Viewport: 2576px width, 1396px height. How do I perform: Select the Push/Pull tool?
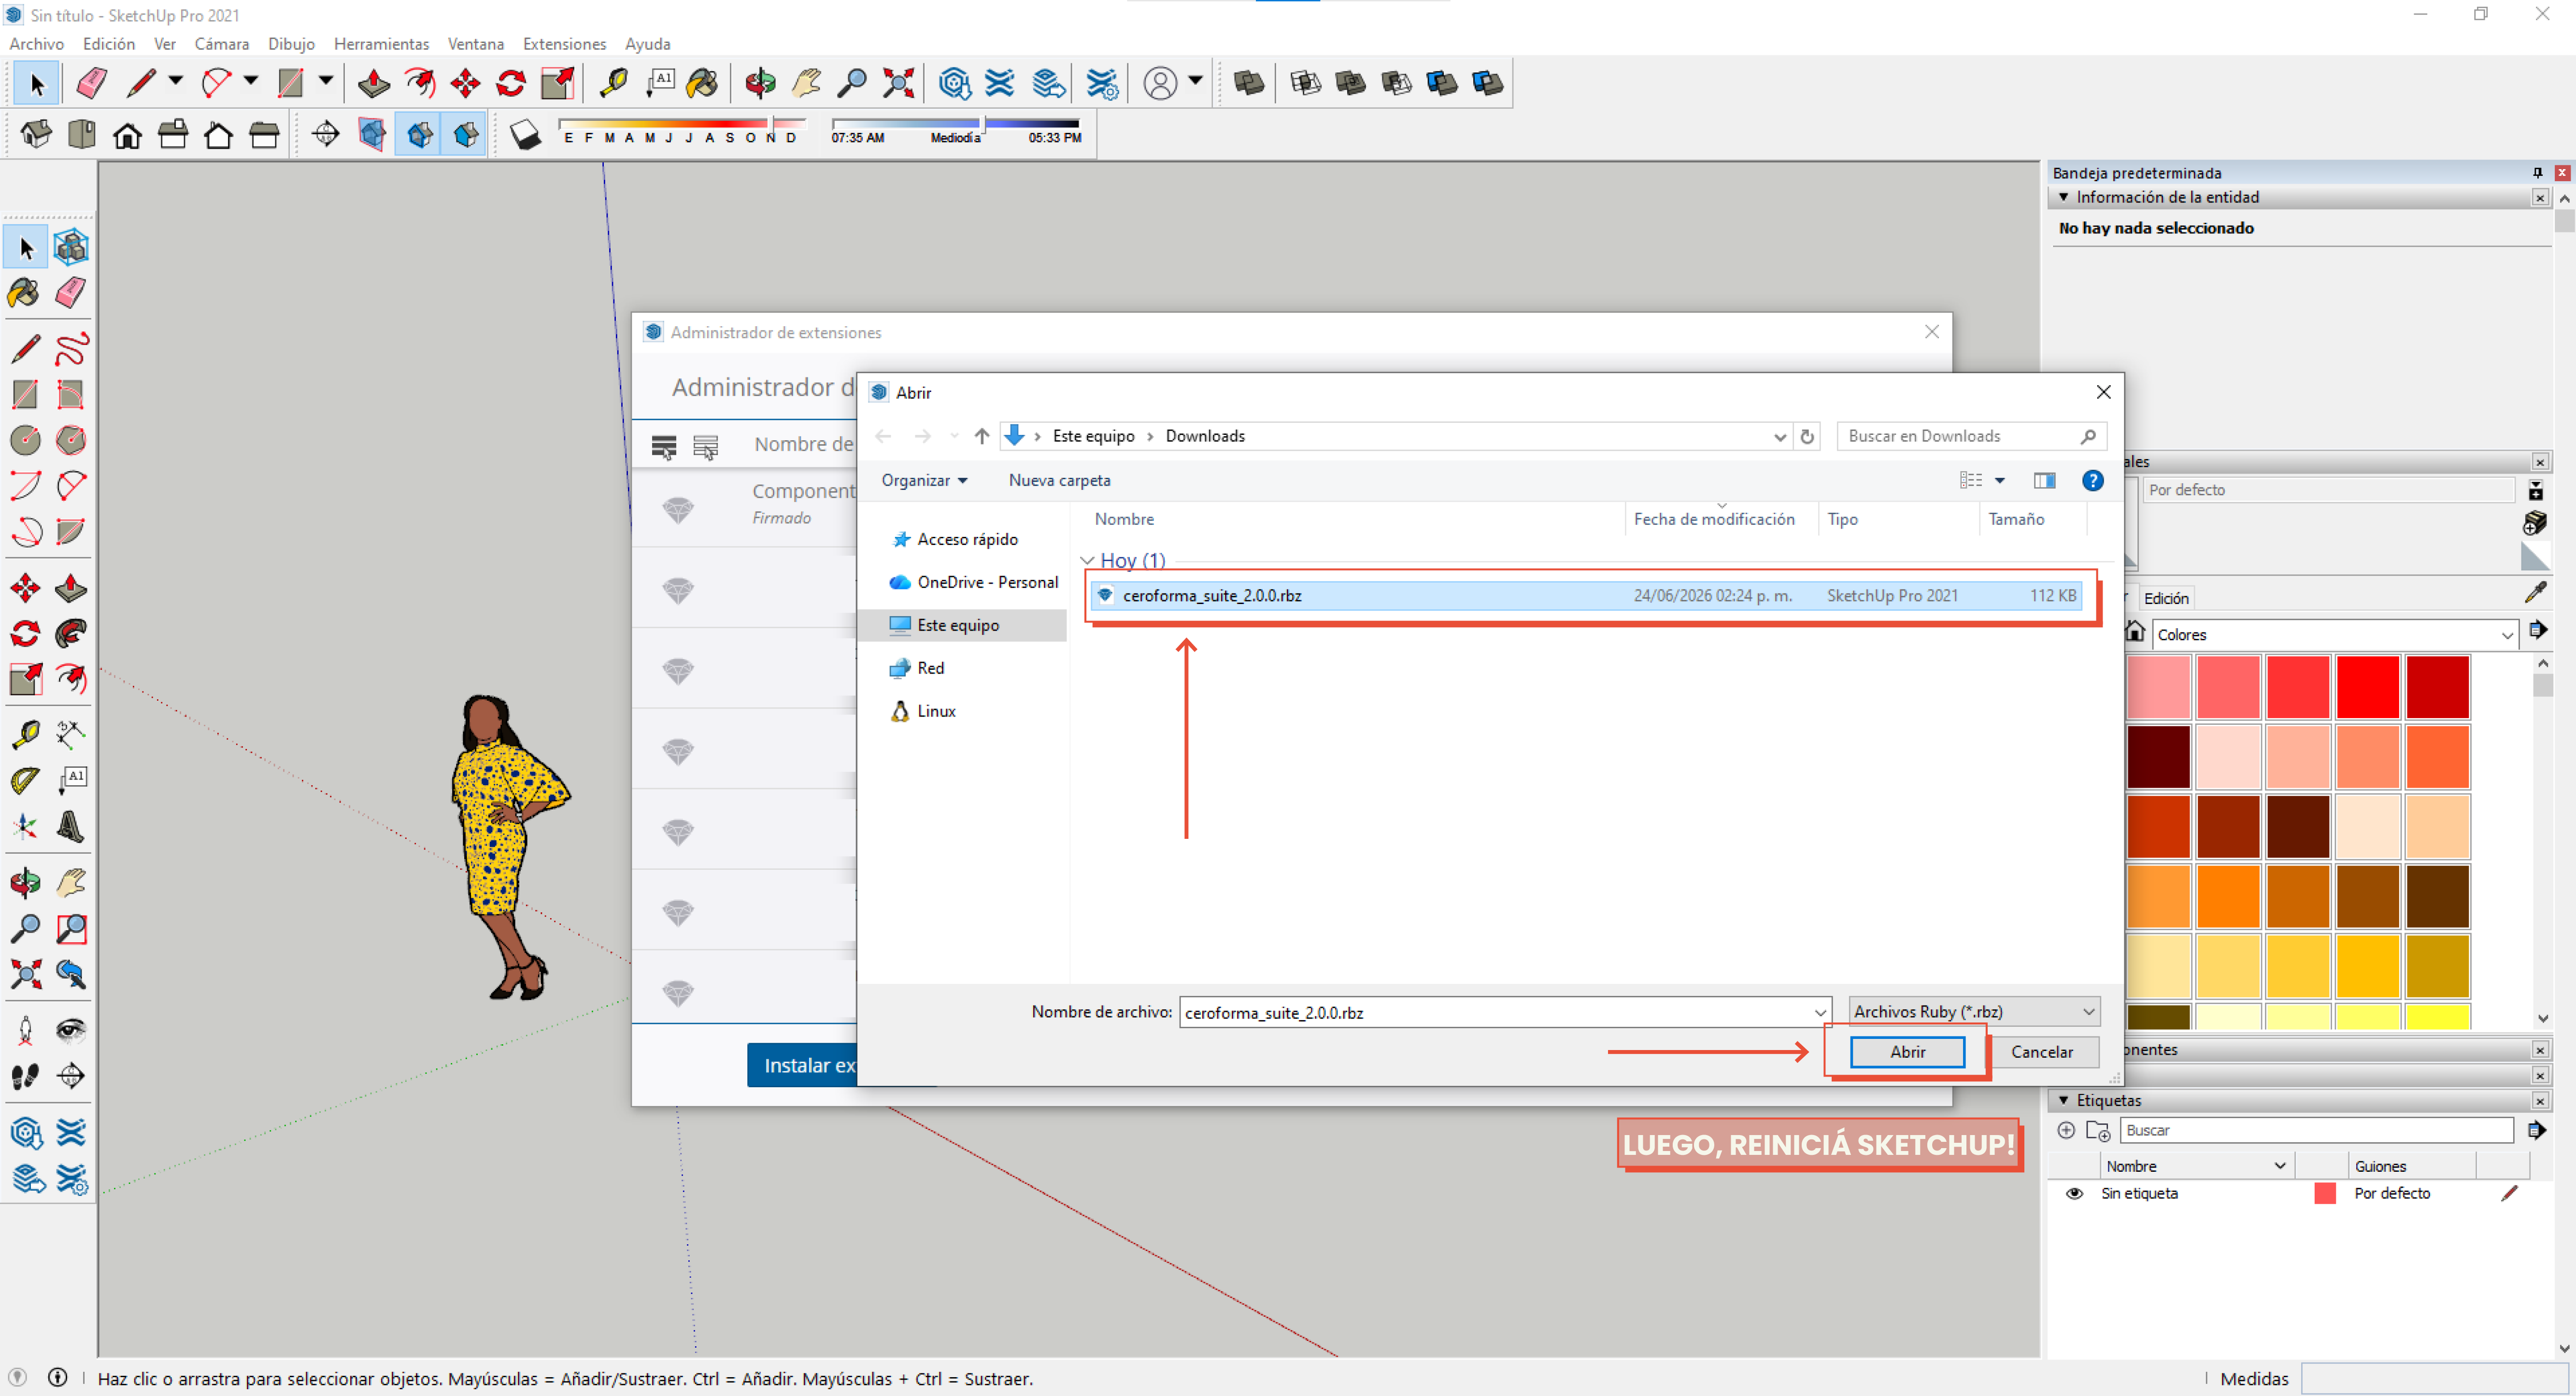pos(374,83)
